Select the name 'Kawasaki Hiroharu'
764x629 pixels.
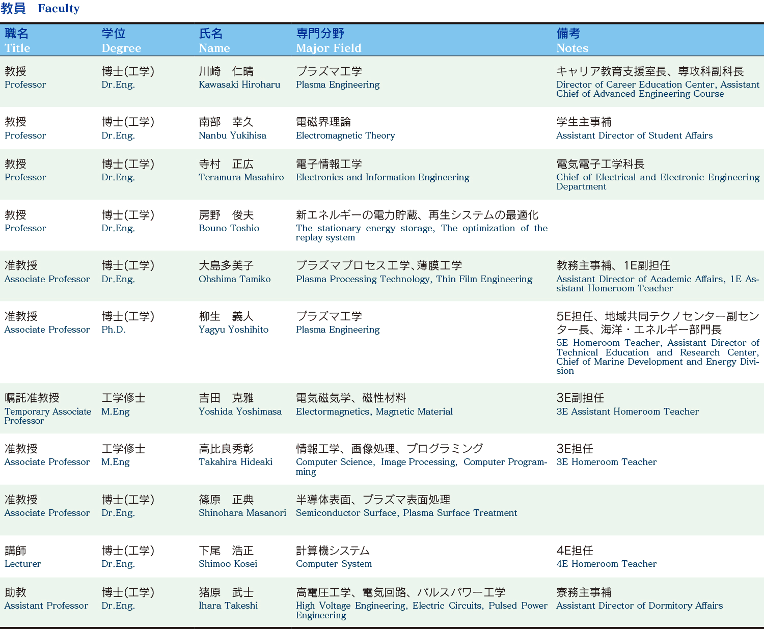click(x=239, y=85)
